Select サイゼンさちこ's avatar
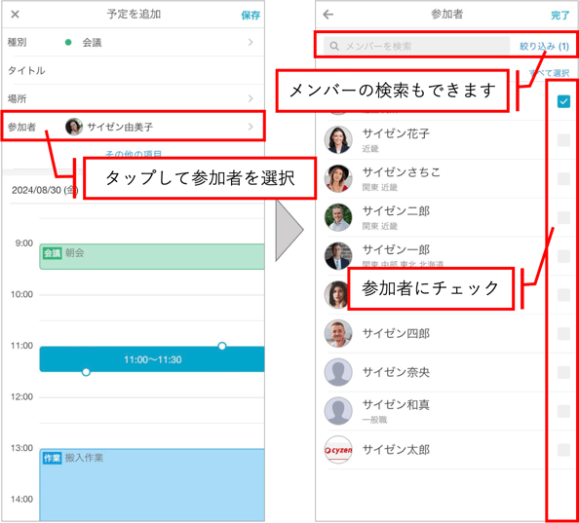The width and height of the screenshot is (579, 523). [338, 178]
